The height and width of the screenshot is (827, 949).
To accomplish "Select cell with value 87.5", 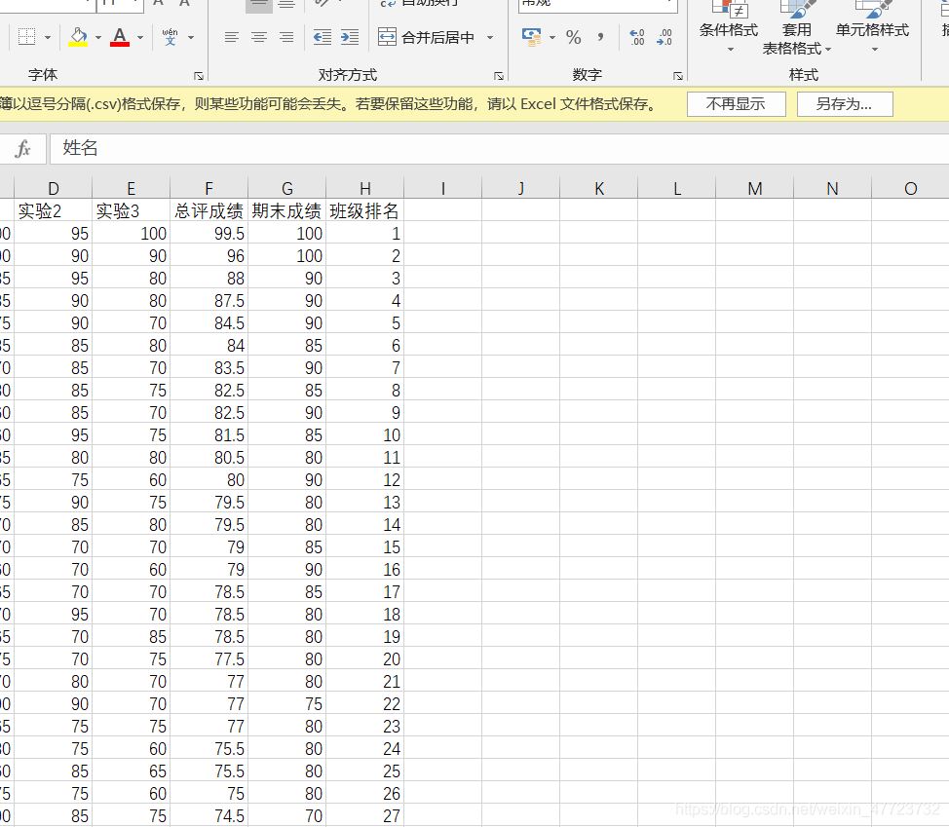I will (209, 301).
